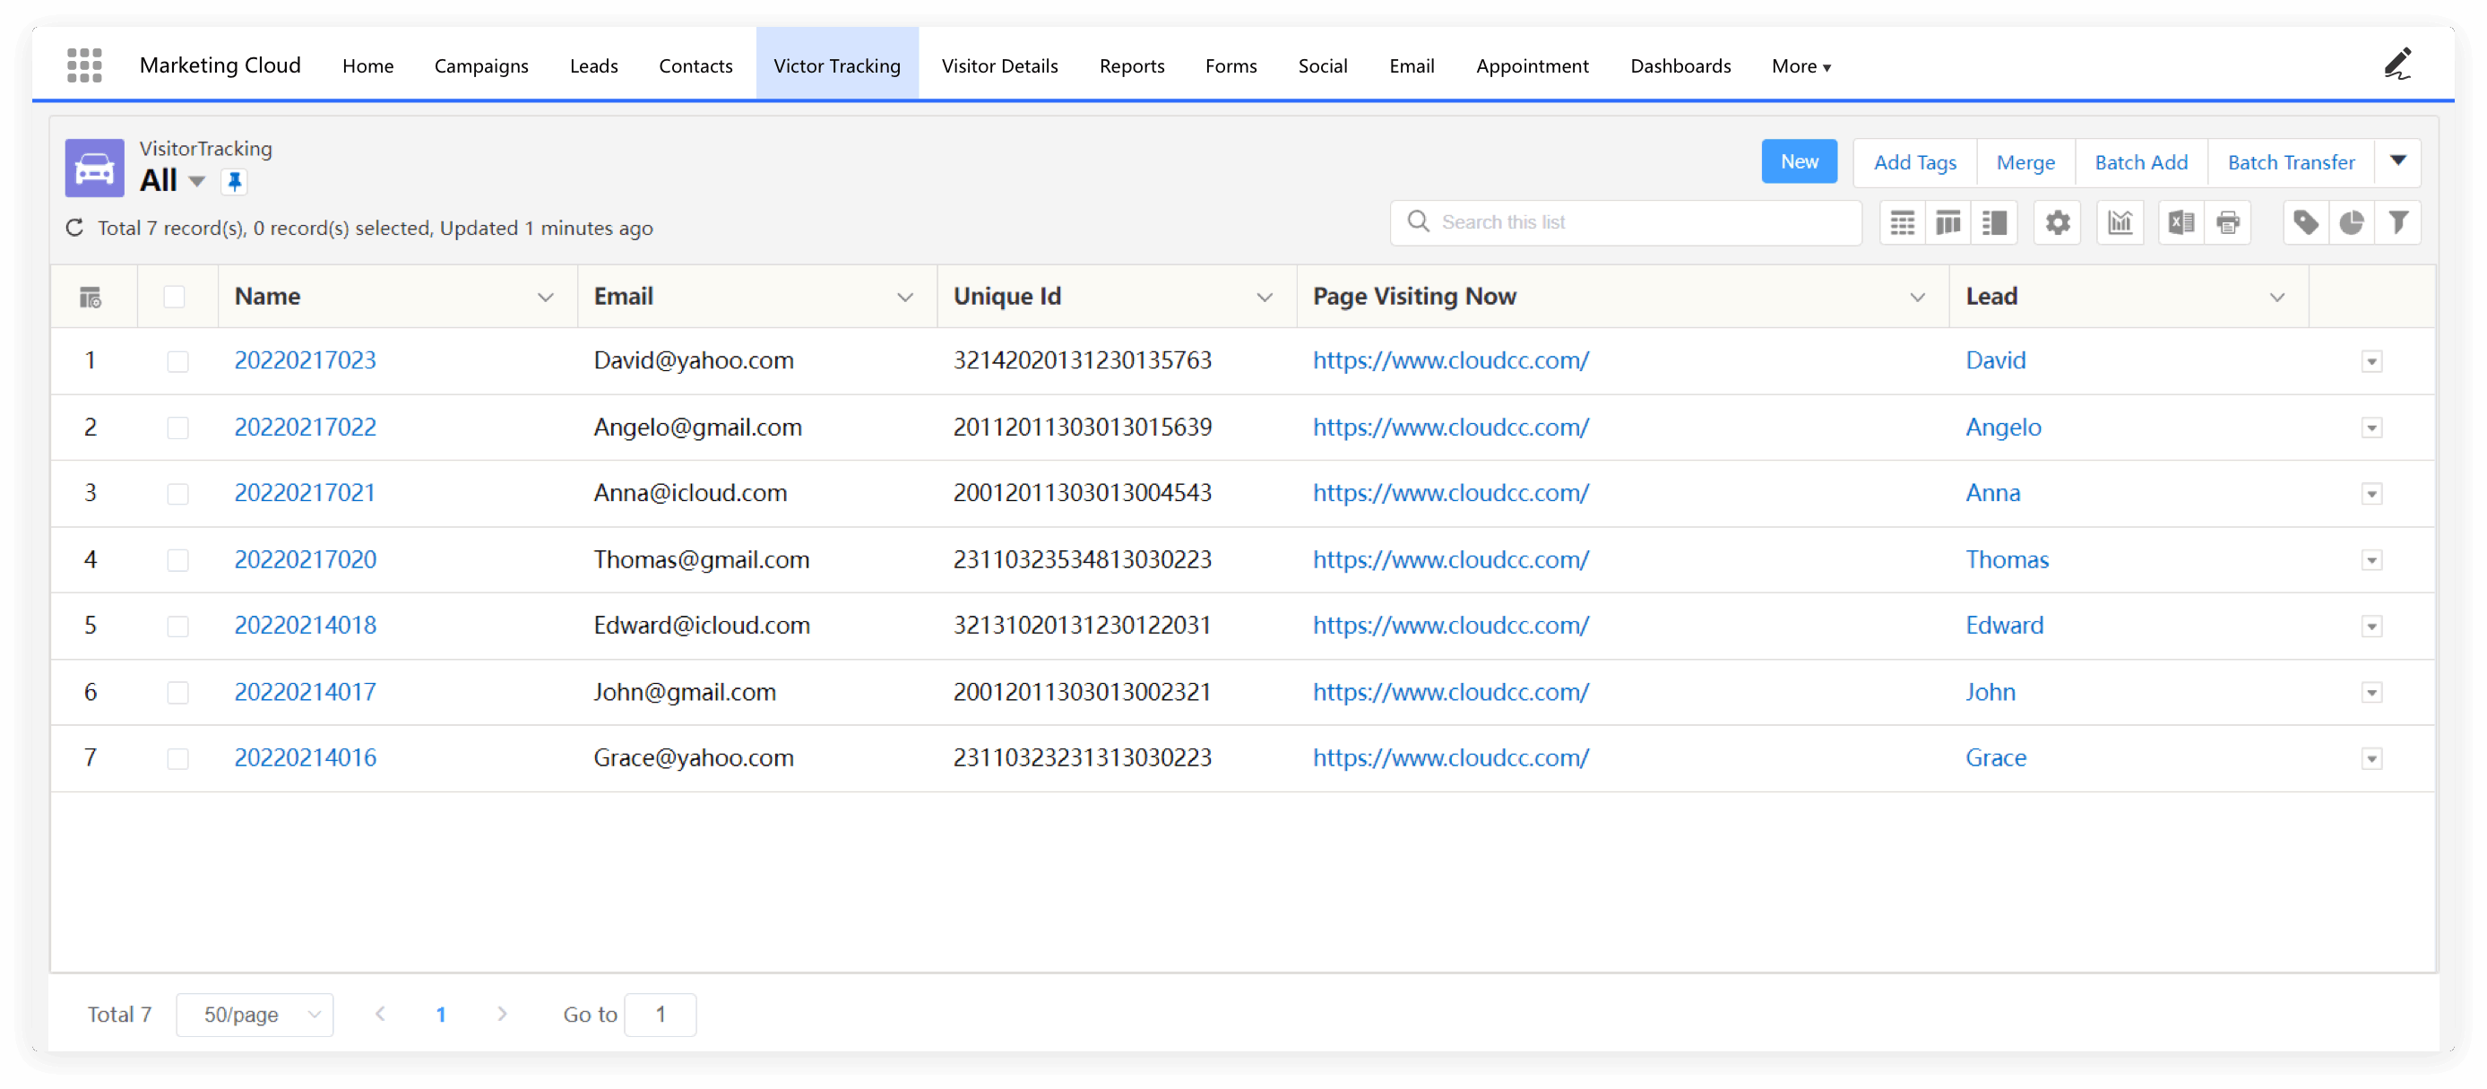Viewport: 2487px width, 1089px height.
Task: Pin the All list view
Action: (235, 181)
